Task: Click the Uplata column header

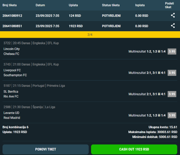Action: (x=73, y=5)
